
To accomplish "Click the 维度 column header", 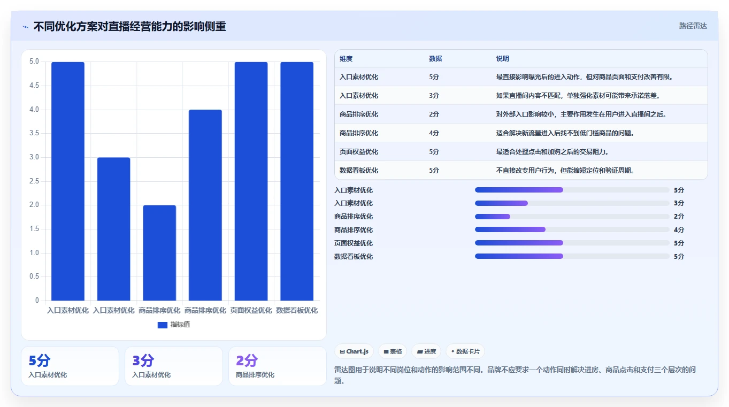I will point(346,58).
